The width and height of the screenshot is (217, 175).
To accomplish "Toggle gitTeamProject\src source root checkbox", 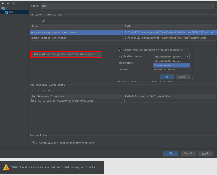I will pyautogui.click(x=33, y=143).
